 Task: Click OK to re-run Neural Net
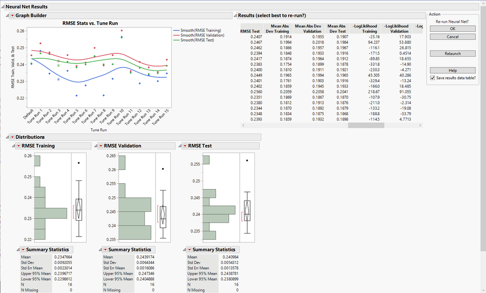(x=452, y=29)
